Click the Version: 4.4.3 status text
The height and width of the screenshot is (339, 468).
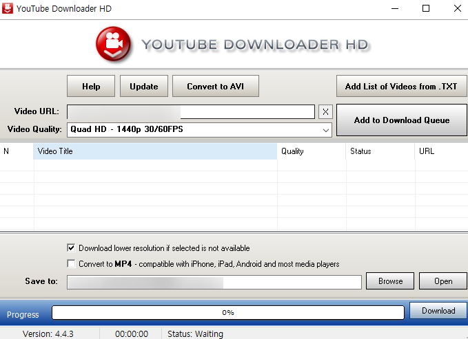point(48,334)
